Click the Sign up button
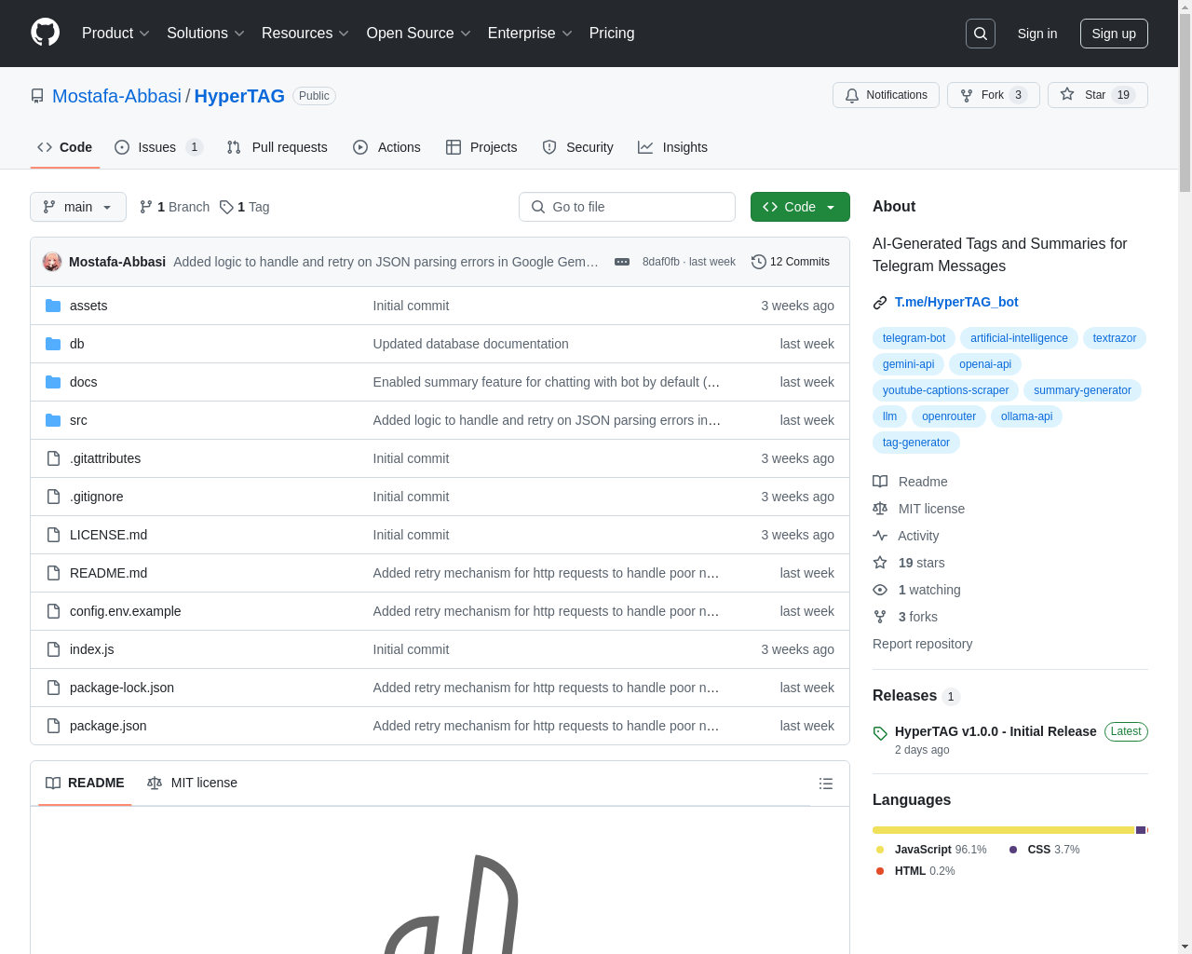The image size is (1192, 954). (x=1114, y=34)
